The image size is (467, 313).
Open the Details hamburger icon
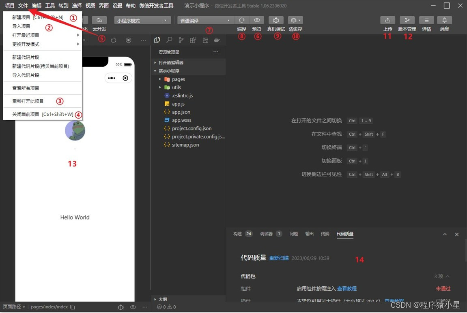426,20
